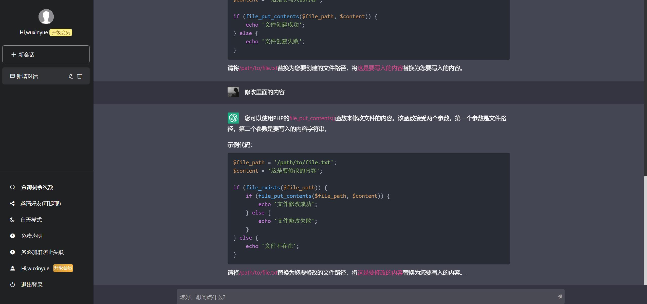Click the page vertical scrollbar thumb
Screen dimensions: 647x304
(645, 230)
